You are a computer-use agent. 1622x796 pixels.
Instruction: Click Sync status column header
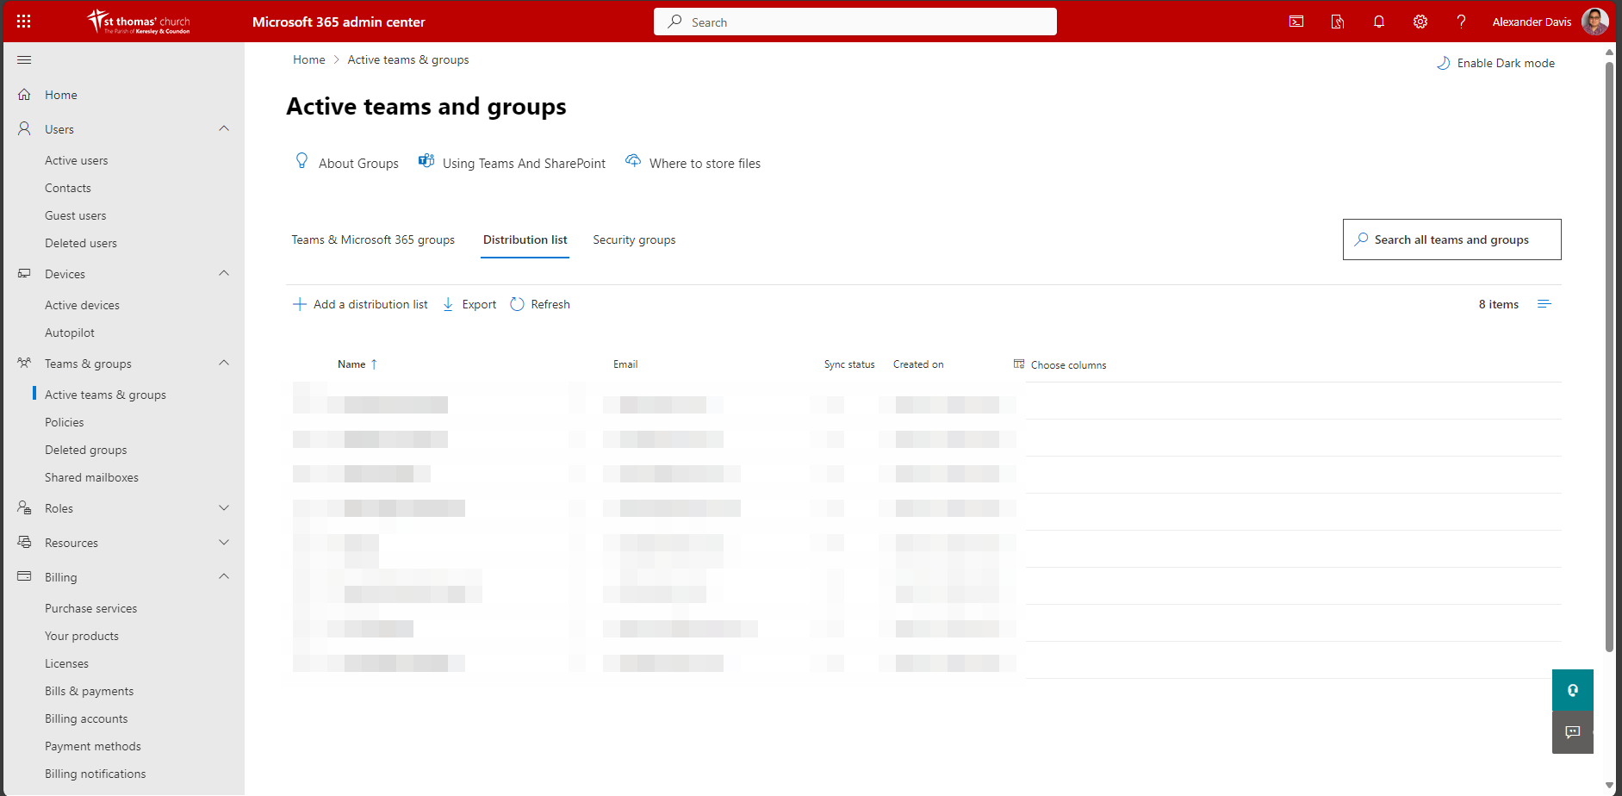coord(849,364)
